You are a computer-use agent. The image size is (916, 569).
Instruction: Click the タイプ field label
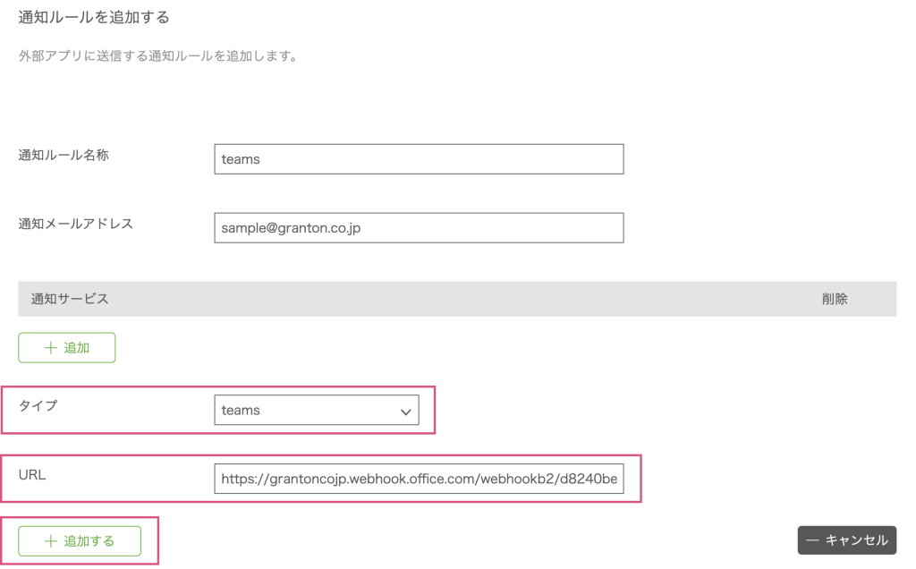[38, 405]
